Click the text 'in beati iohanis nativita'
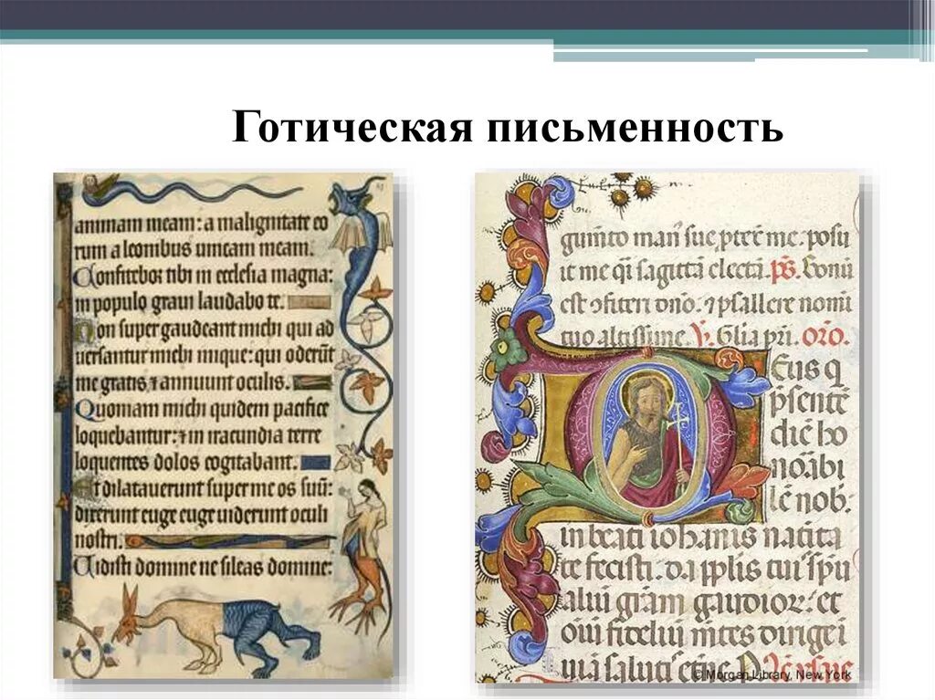This screenshot has width=935, height=700. tap(700, 538)
